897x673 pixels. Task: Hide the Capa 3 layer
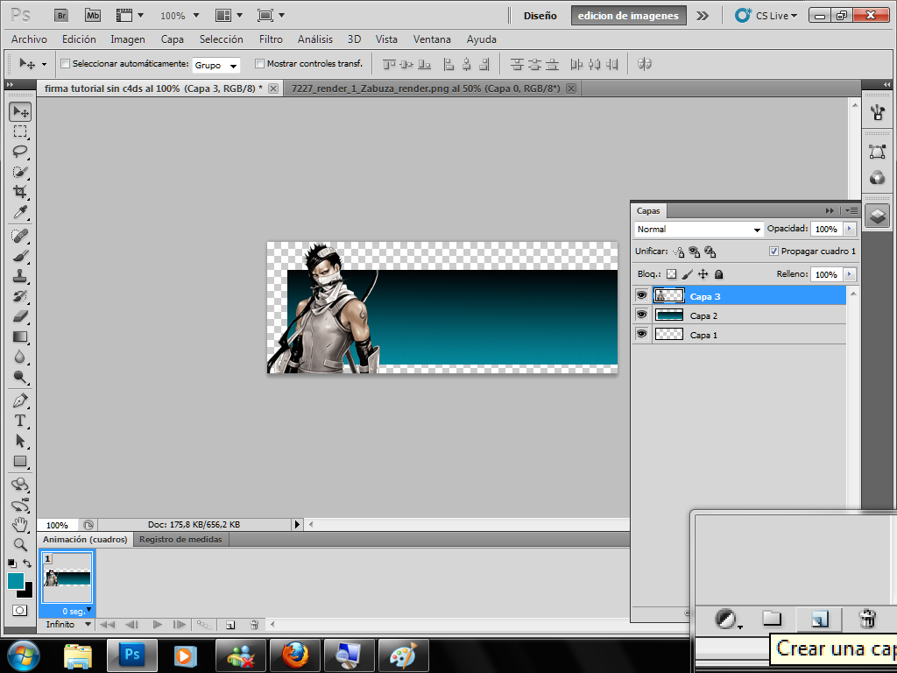pos(642,295)
